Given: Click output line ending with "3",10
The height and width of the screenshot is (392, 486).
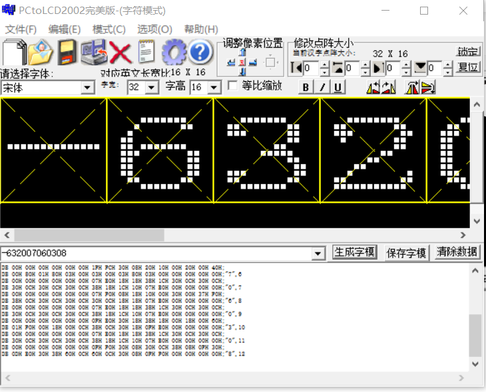Looking at the screenshot, I should tap(123, 328).
